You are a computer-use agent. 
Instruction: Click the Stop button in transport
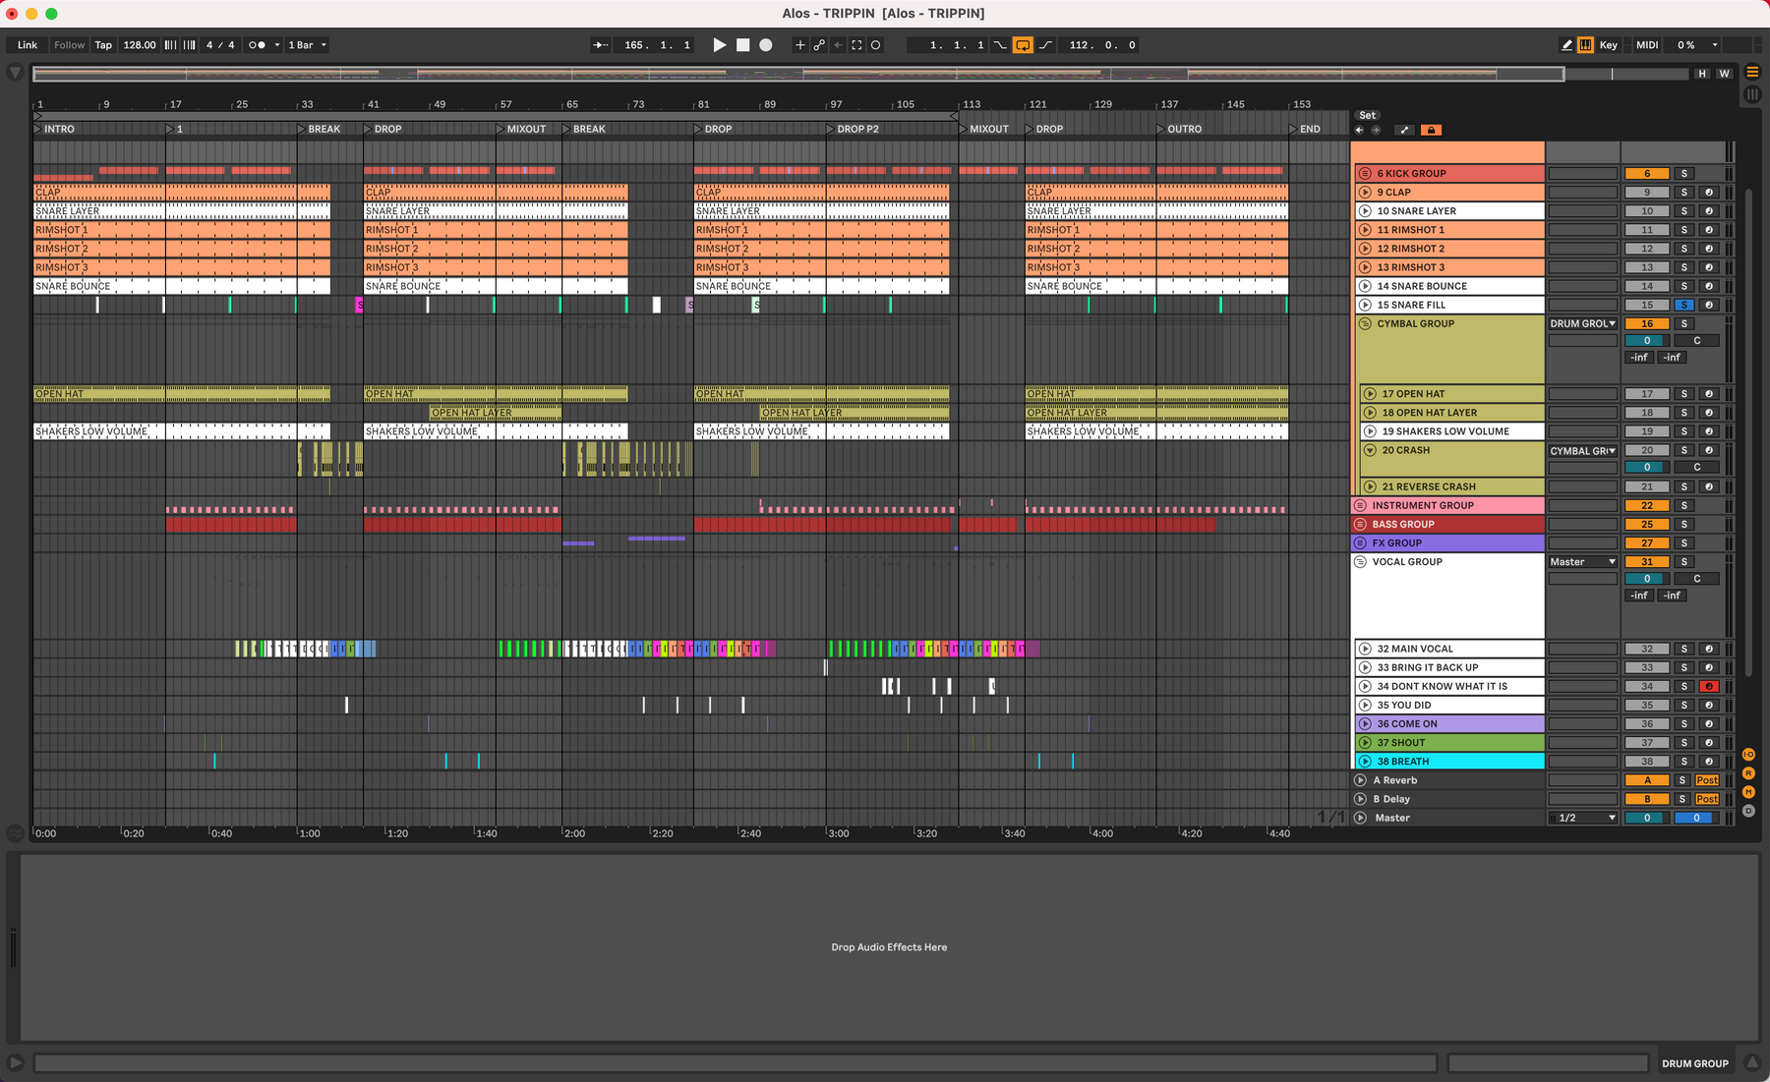pyautogui.click(x=743, y=45)
